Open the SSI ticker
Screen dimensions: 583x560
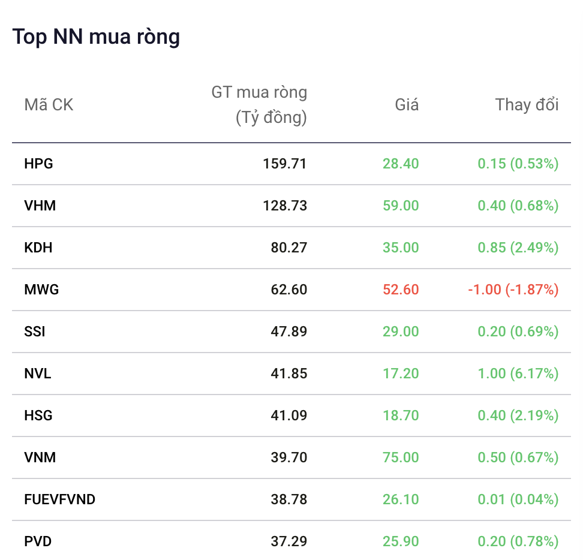coord(35,332)
